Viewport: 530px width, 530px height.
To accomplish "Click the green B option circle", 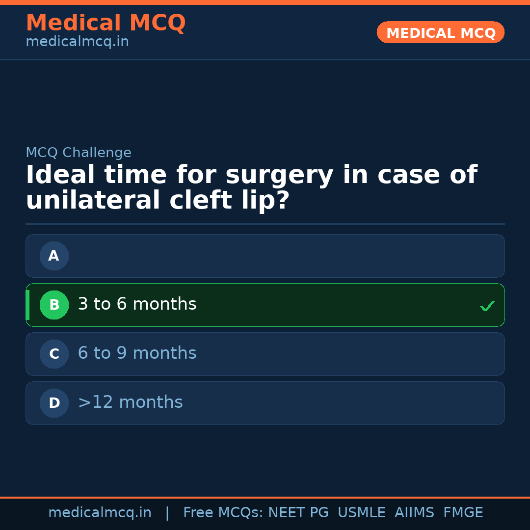I will (x=54, y=305).
